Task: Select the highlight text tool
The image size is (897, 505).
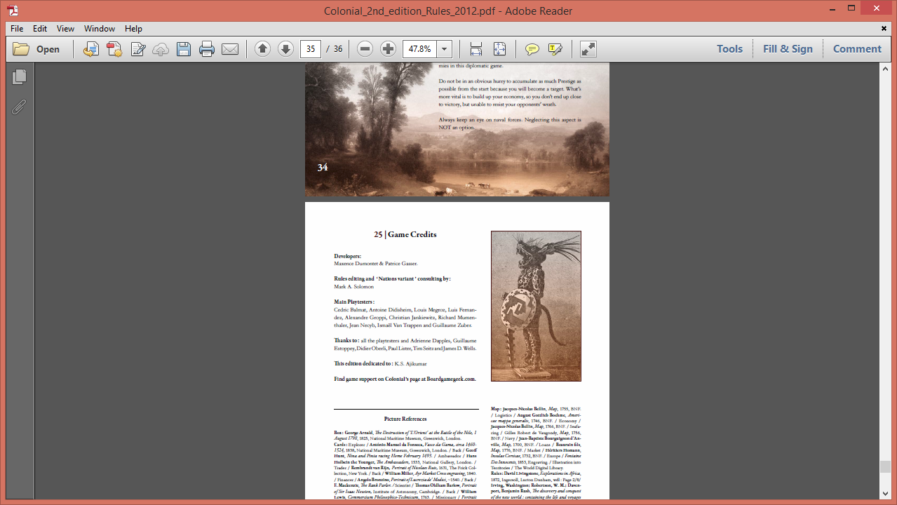Action: click(x=555, y=49)
